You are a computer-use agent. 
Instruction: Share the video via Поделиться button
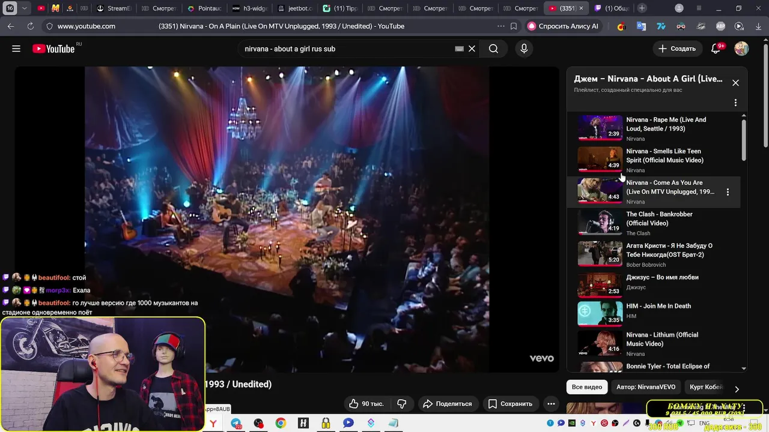(x=448, y=404)
